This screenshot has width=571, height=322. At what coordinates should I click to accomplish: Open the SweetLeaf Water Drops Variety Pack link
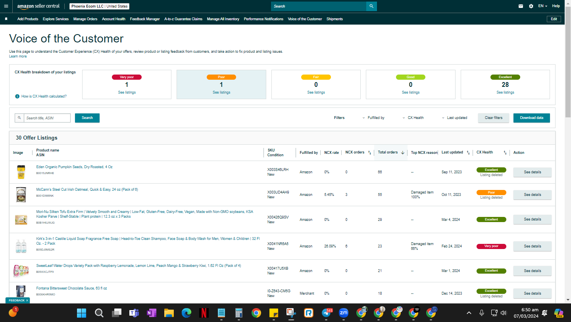click(138, 266)
